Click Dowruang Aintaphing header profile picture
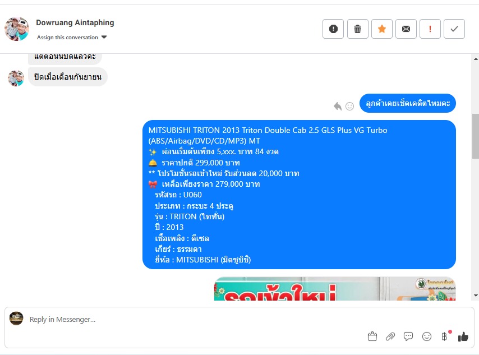The height and width of the screenshot is (355, 479). click(x=17, y=29)
